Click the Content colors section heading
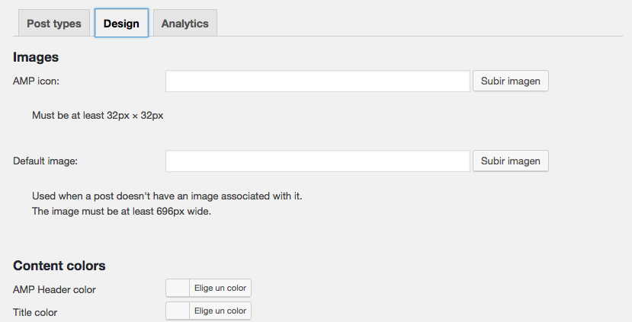The image size is (632, 322). point(59,266)
